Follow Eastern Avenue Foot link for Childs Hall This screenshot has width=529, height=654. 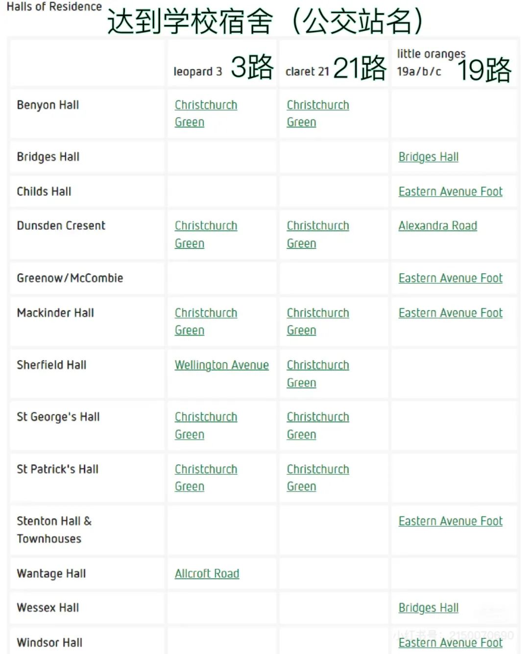(450, 192)
